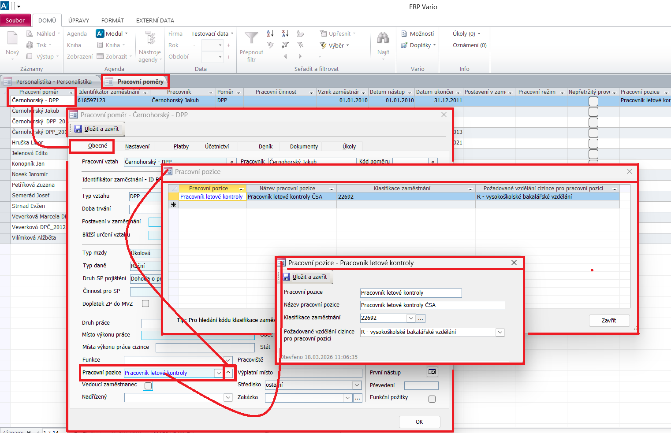Open Požadované vzdělání cizince dropdown

pos(500,333)
